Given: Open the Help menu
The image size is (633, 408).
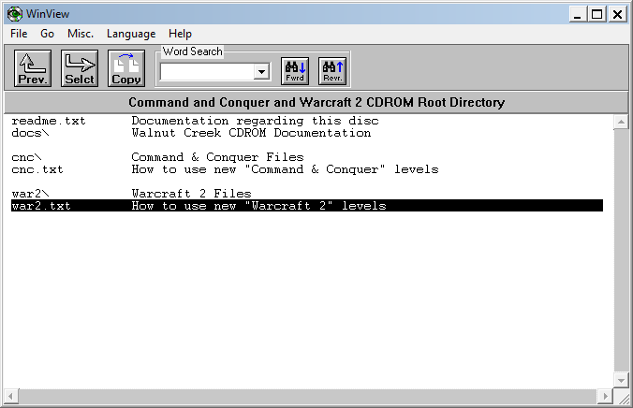Looking at the screenshot, I should (x=180, y=34).
